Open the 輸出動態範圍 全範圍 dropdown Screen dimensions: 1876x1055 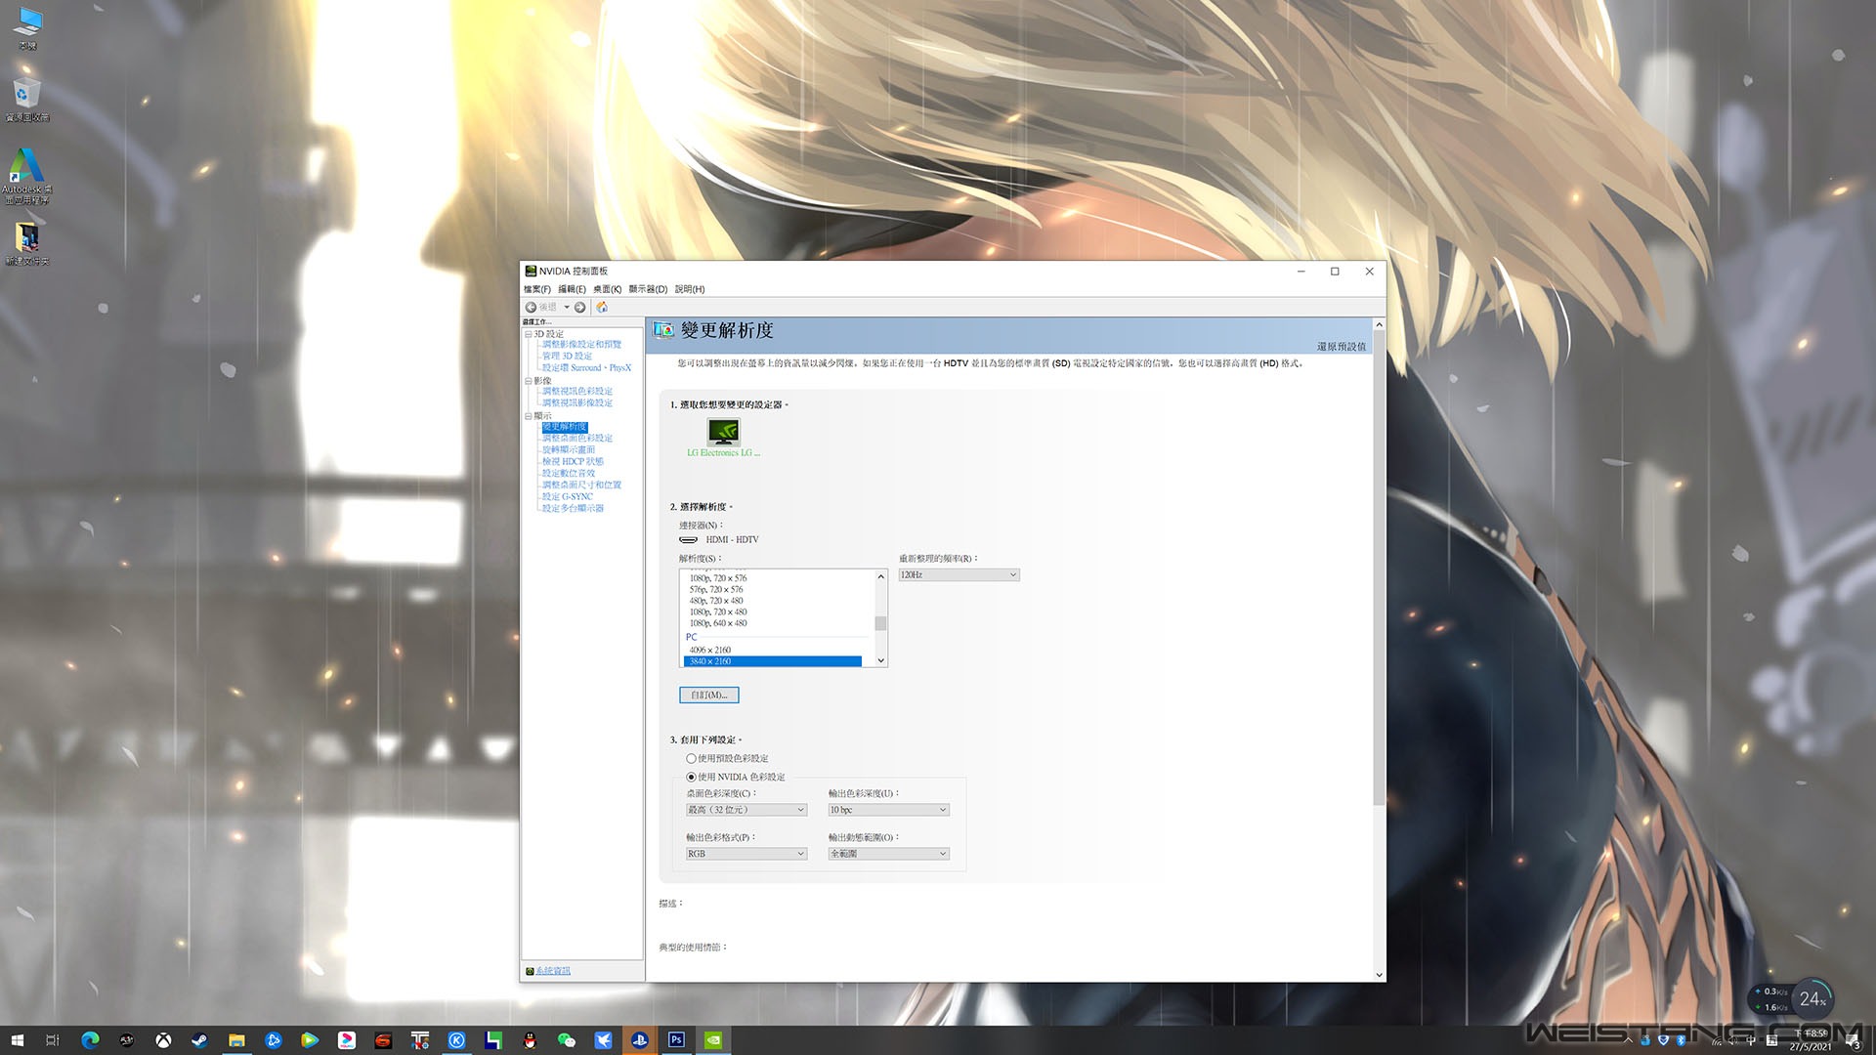889,854
